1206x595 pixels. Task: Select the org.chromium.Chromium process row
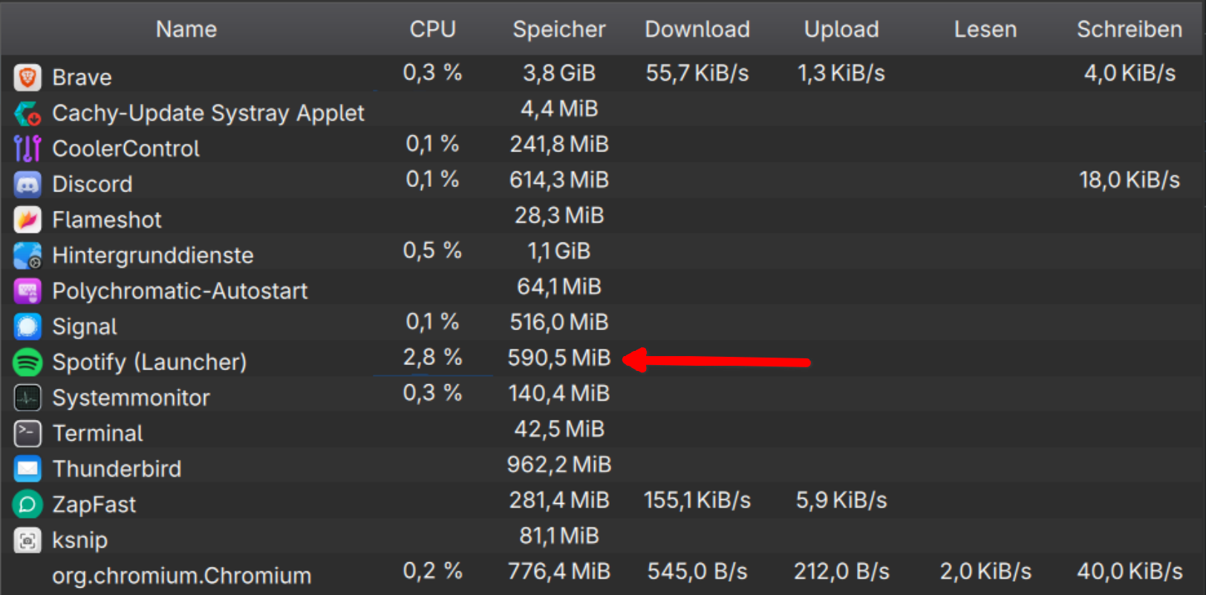pyautogui.click(x=603, y=573)
